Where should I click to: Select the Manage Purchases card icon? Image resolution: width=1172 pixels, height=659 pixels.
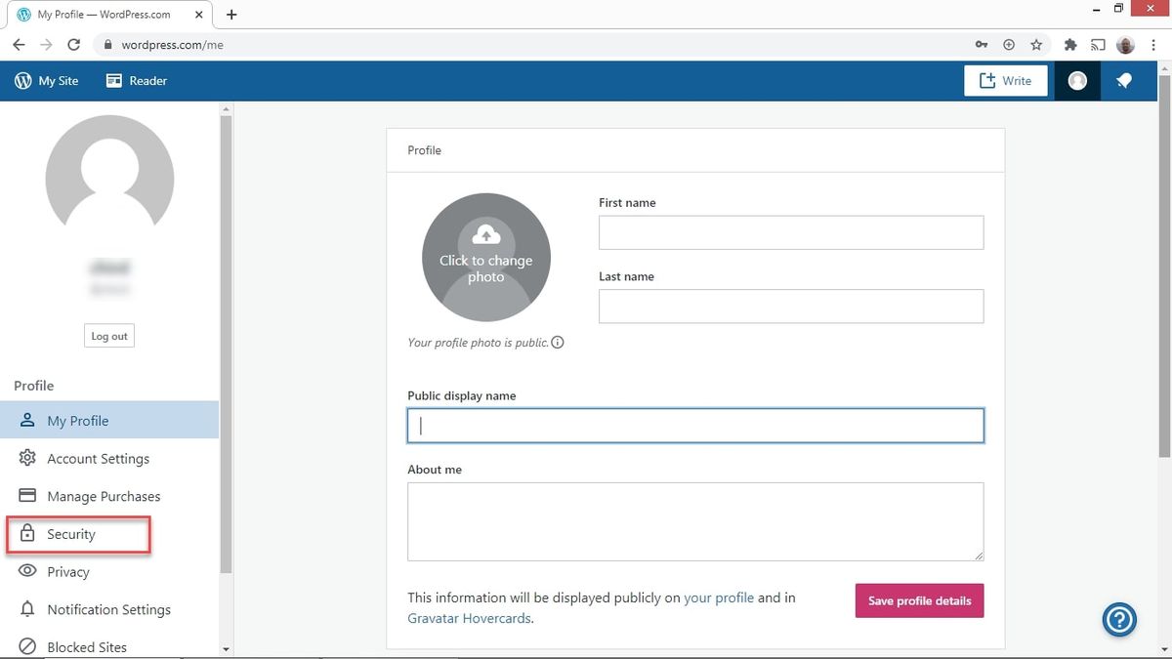tap(26, 496)
